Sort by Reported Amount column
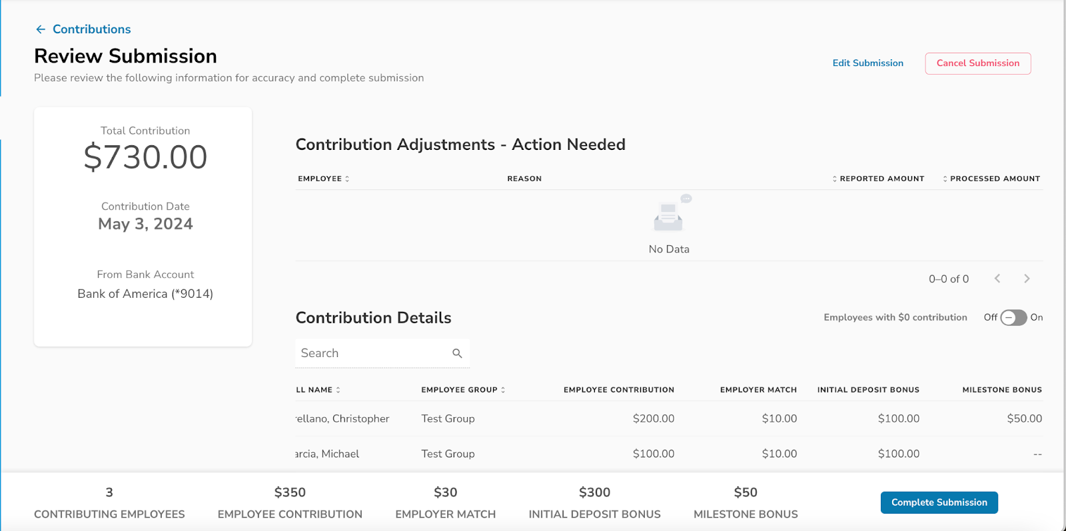This screenshot has width=1066, height=531. coord(878,179)
